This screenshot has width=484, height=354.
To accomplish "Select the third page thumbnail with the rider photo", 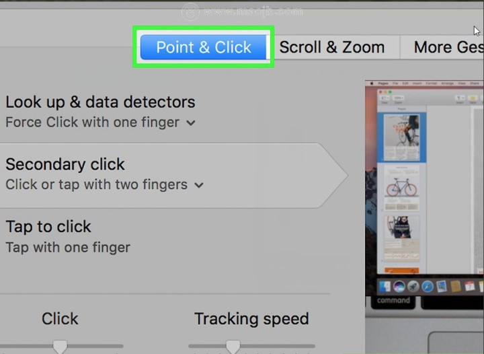I will tap(401, 238).
